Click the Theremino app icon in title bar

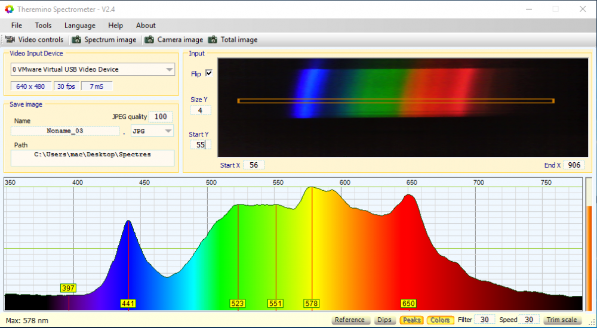9,9
